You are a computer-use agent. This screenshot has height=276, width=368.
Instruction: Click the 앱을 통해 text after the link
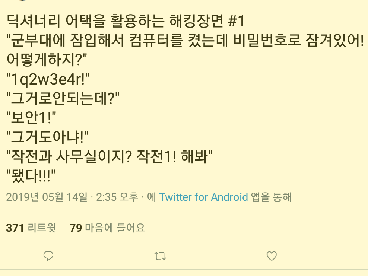click(x=271, y=197)
